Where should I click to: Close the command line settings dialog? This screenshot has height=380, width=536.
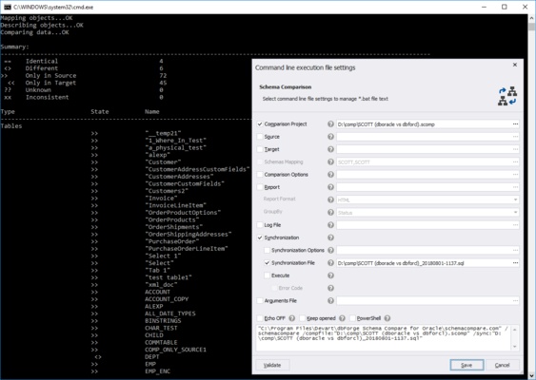pyautogui.click(x=515, y=65)
